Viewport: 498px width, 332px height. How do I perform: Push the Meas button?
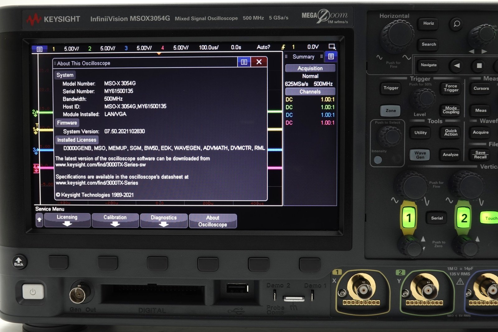click(481, 110)
